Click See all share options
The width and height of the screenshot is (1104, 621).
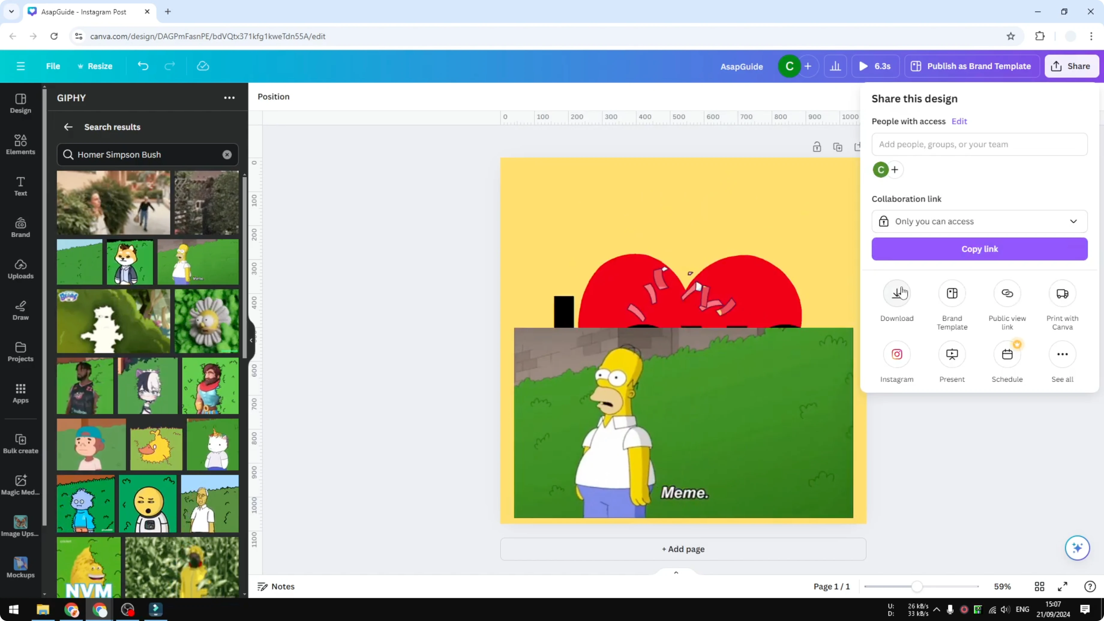[1062, 354]
